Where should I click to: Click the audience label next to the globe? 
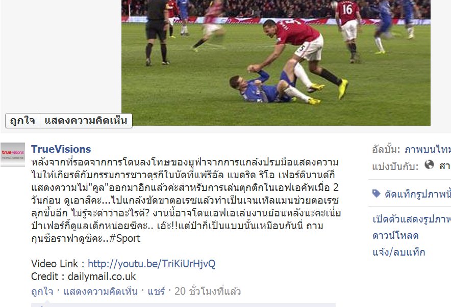click(445, 166)
